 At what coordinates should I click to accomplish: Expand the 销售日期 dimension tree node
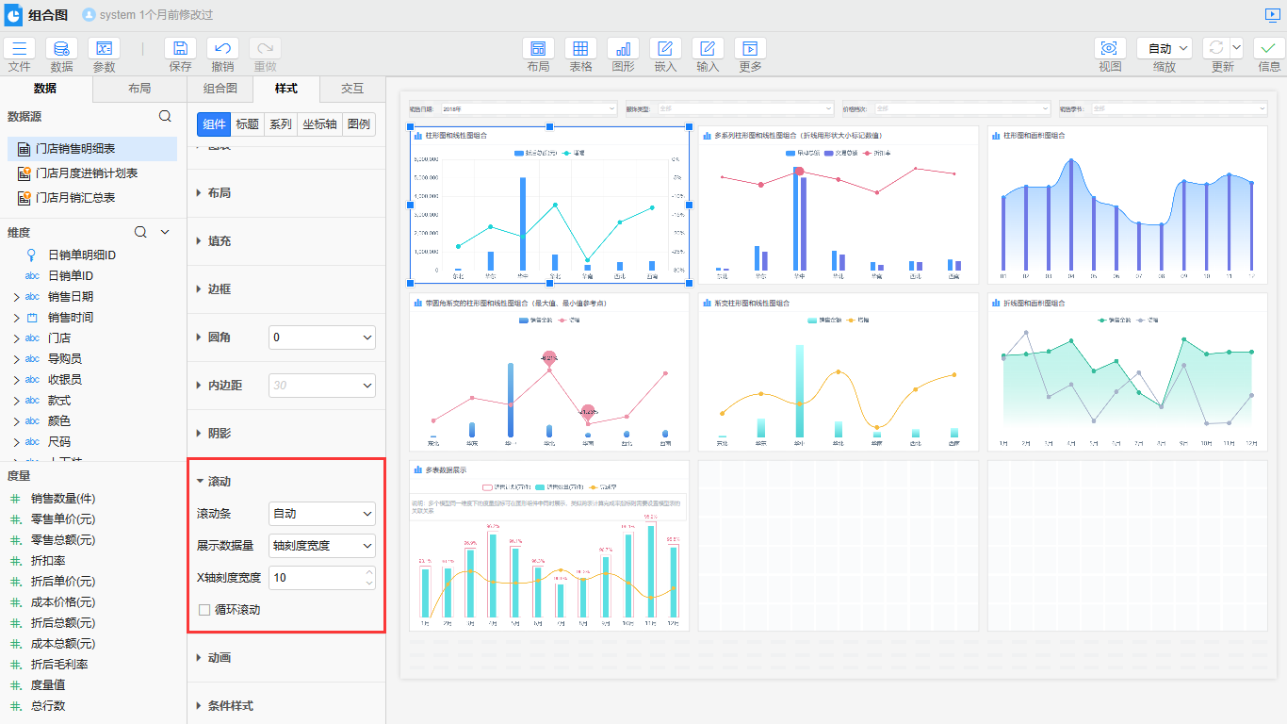click(16, 297)
